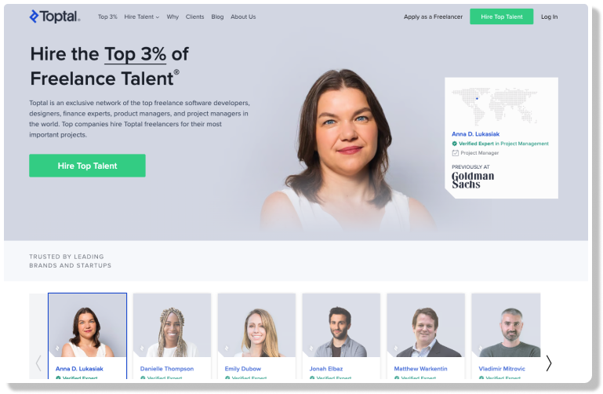Open the Anna D. Lukasiak name link in info card
Image resolution: width=603 pixels, height=394 pixels.
tap(475, 134)
